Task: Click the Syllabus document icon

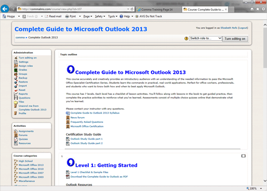Action: click(x=68, y=113)
